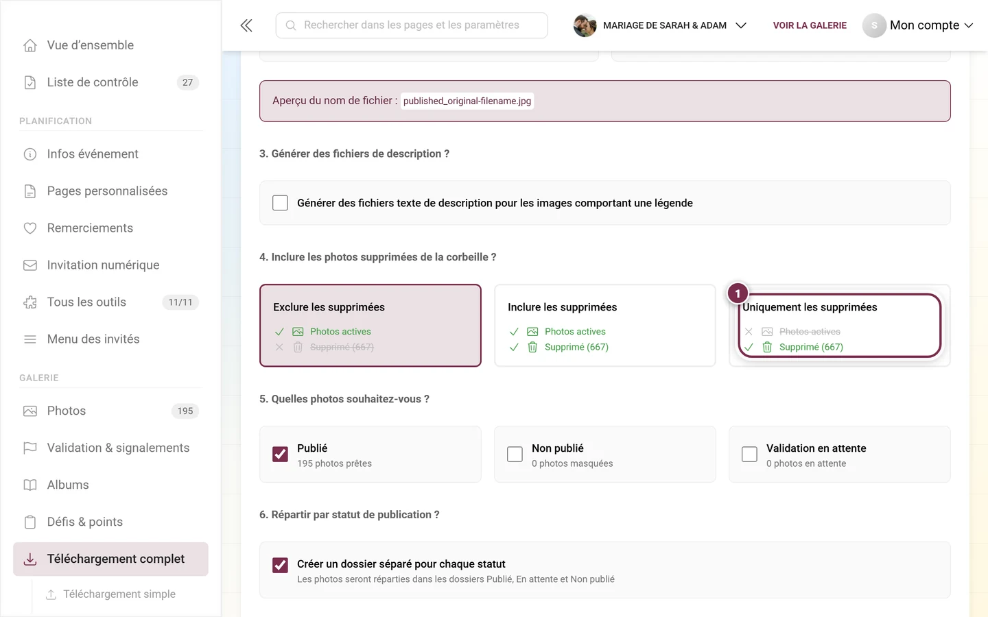Open Validation & signalements section

click(110, 448)
